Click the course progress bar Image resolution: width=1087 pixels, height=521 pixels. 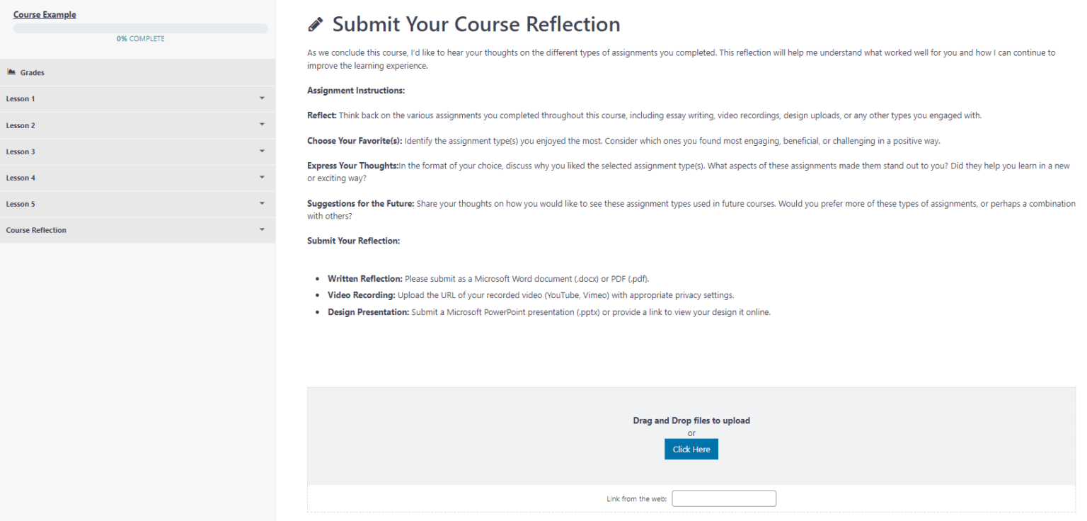(x=140, y=27)
